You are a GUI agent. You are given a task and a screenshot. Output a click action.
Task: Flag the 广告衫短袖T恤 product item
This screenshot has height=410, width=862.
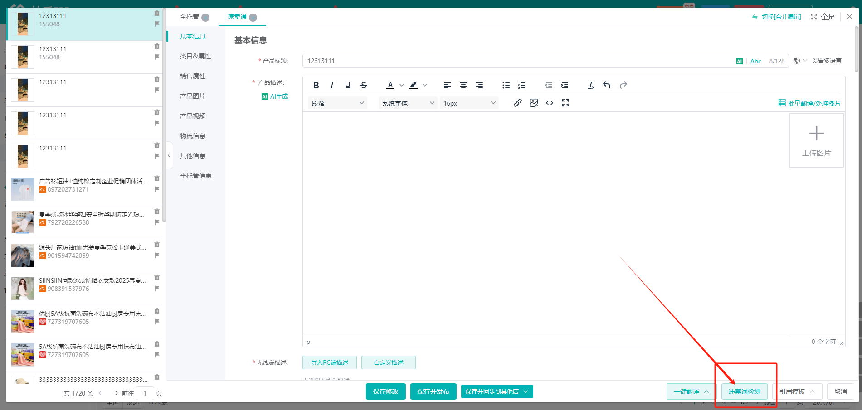tap(157, 189)
